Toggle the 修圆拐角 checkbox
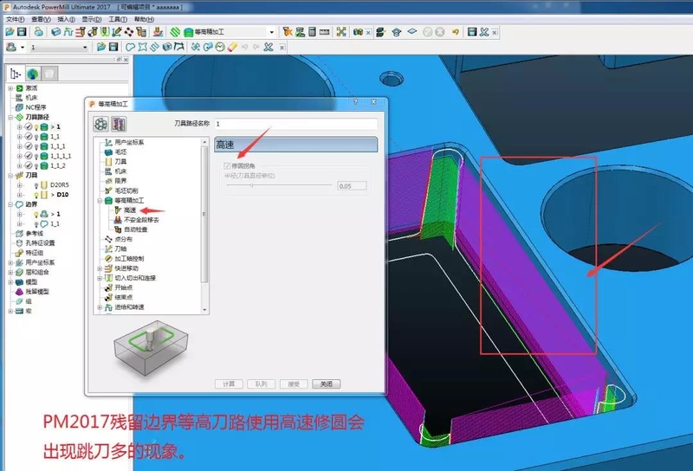 click(x=228, y=165)
